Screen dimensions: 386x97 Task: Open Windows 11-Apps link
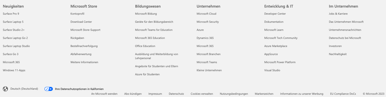[14, 70]
